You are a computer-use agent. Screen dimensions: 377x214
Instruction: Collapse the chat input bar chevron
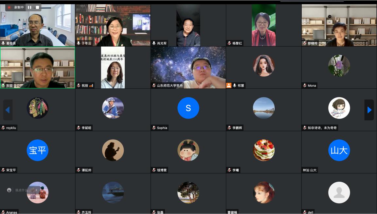37,190
